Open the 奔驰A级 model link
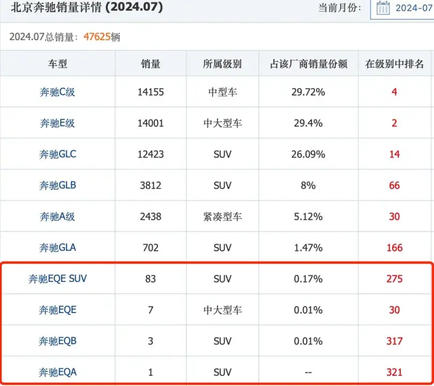 coord(57,217)
